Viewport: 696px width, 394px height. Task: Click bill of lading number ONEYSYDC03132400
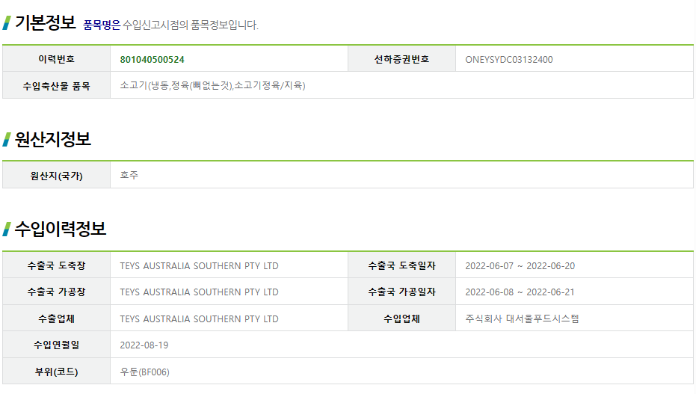(508, 59)
